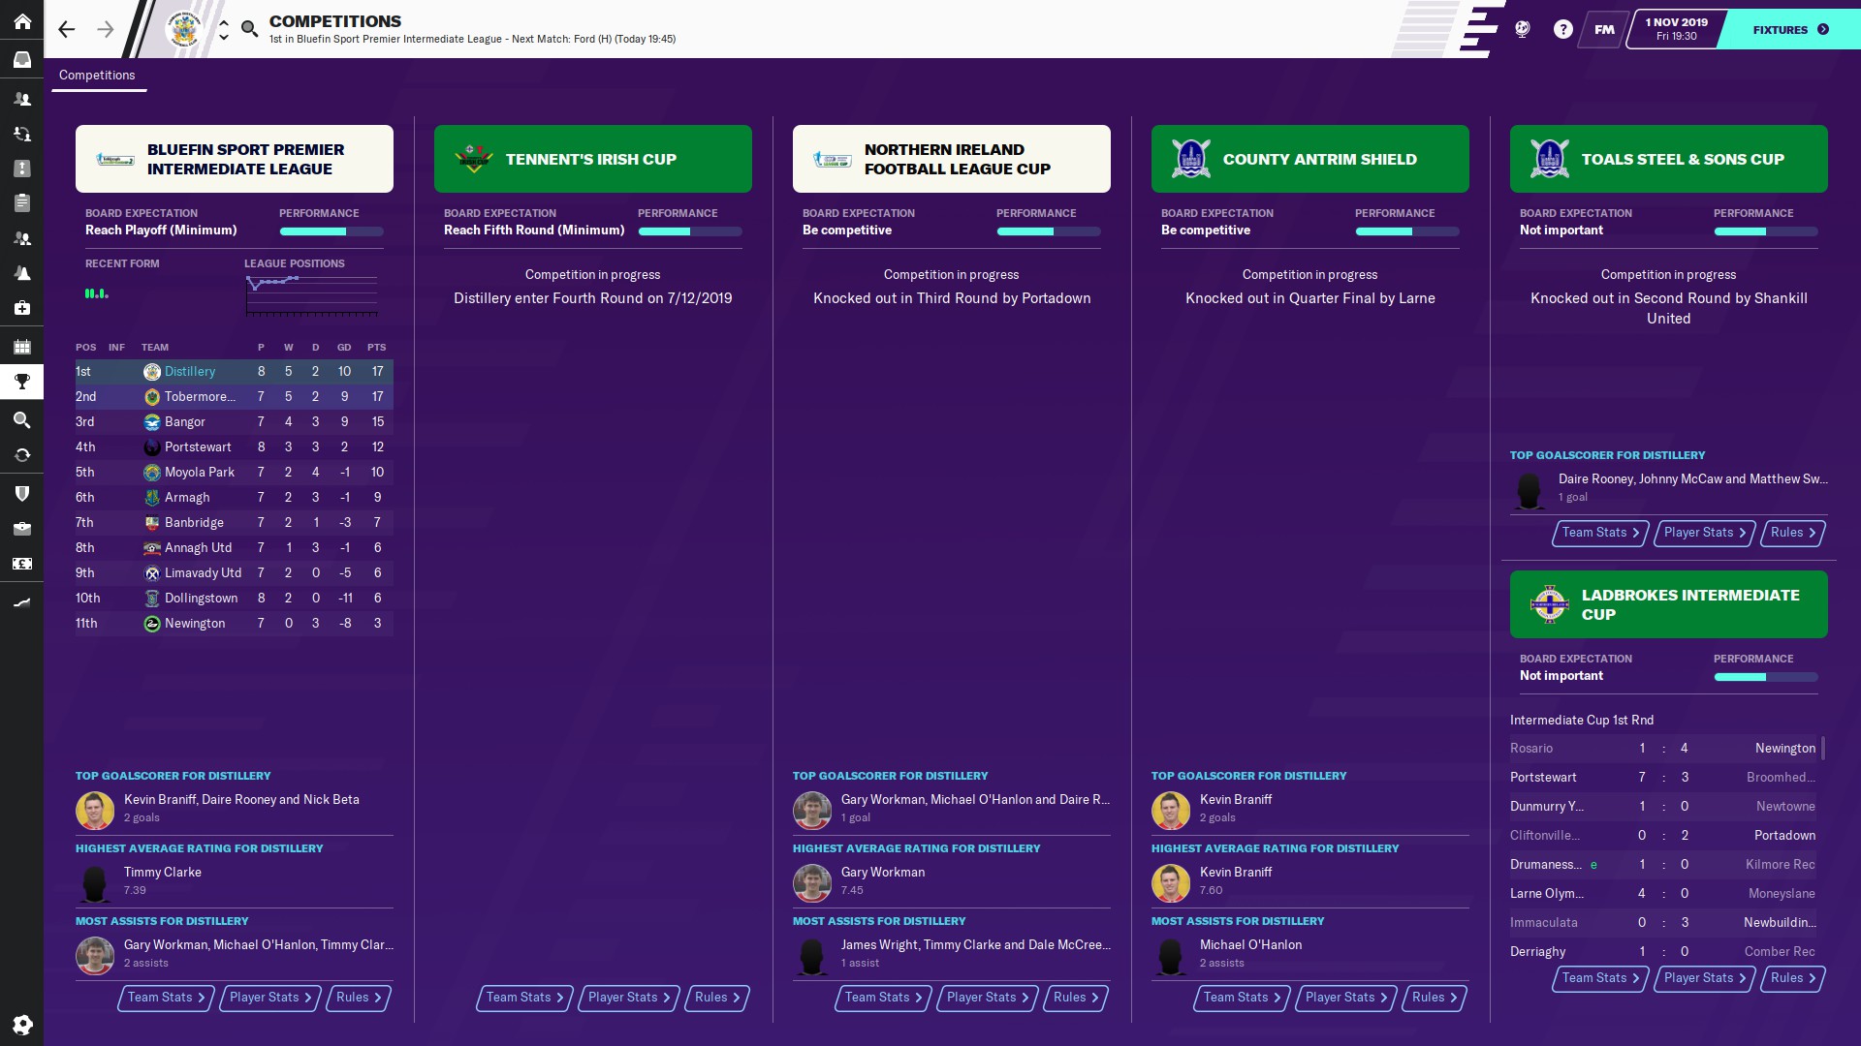Open the Team Report clipboard icon

point(21,203)
